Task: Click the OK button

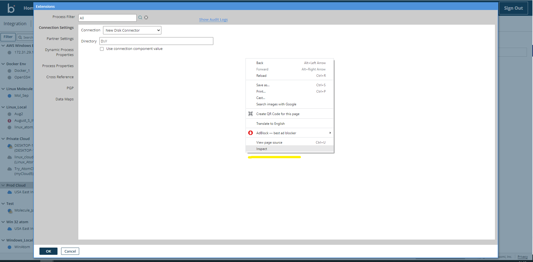Action: 48,251
